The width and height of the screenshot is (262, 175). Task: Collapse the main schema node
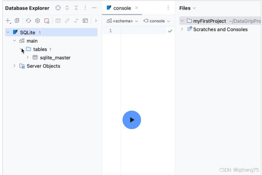(x=15, y=40)
